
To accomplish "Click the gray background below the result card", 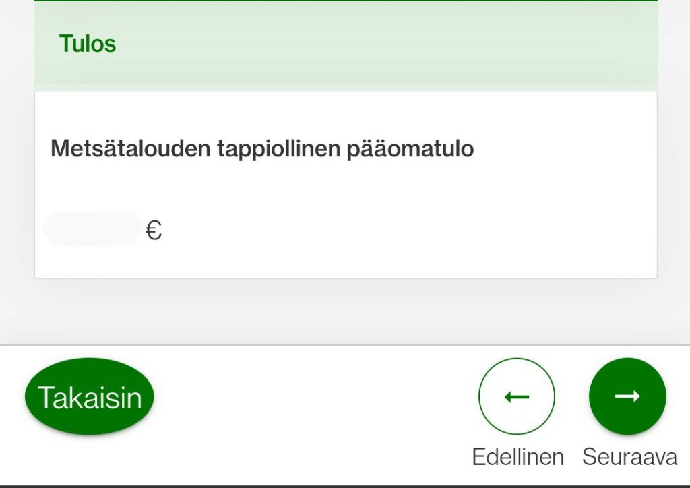I will pyautogui.click(x=345, y=310).
